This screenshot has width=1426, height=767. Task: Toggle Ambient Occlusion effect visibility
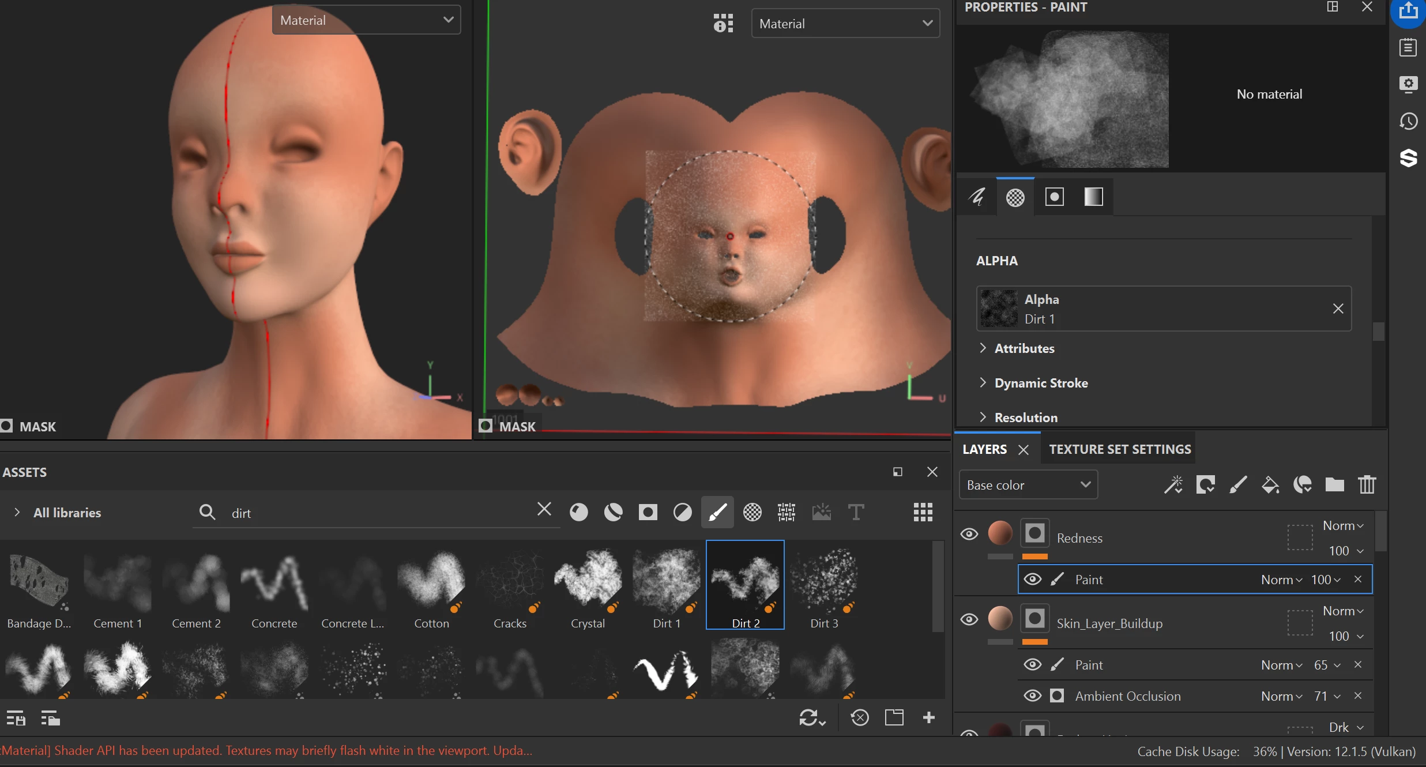tap(1032, 696)
